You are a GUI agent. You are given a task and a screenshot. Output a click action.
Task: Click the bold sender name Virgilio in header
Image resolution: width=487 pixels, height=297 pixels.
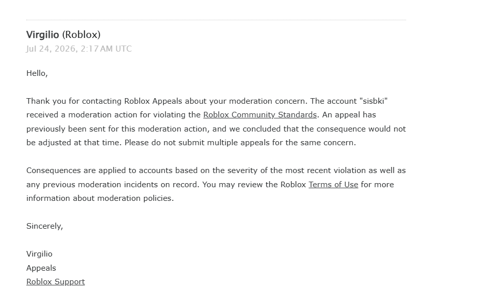pyautogui.click(x=43, y=34)
